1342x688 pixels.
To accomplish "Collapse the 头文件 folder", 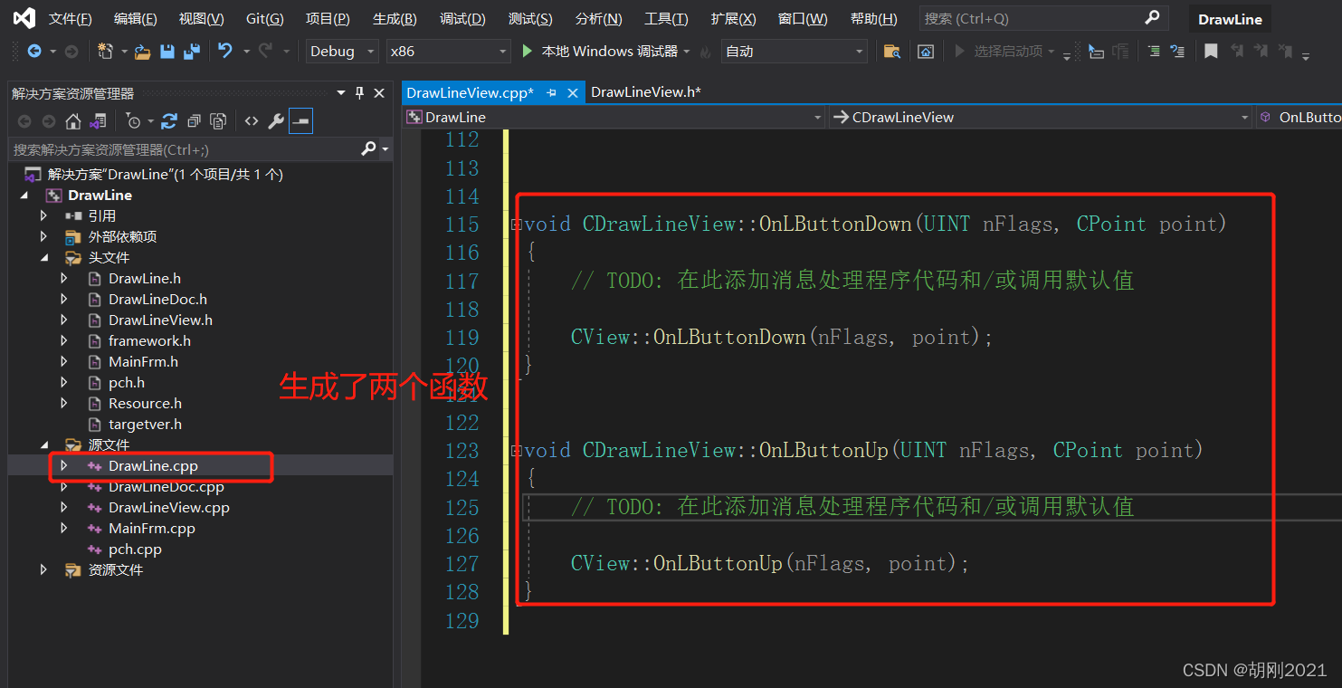I will (x=43, y=257).
